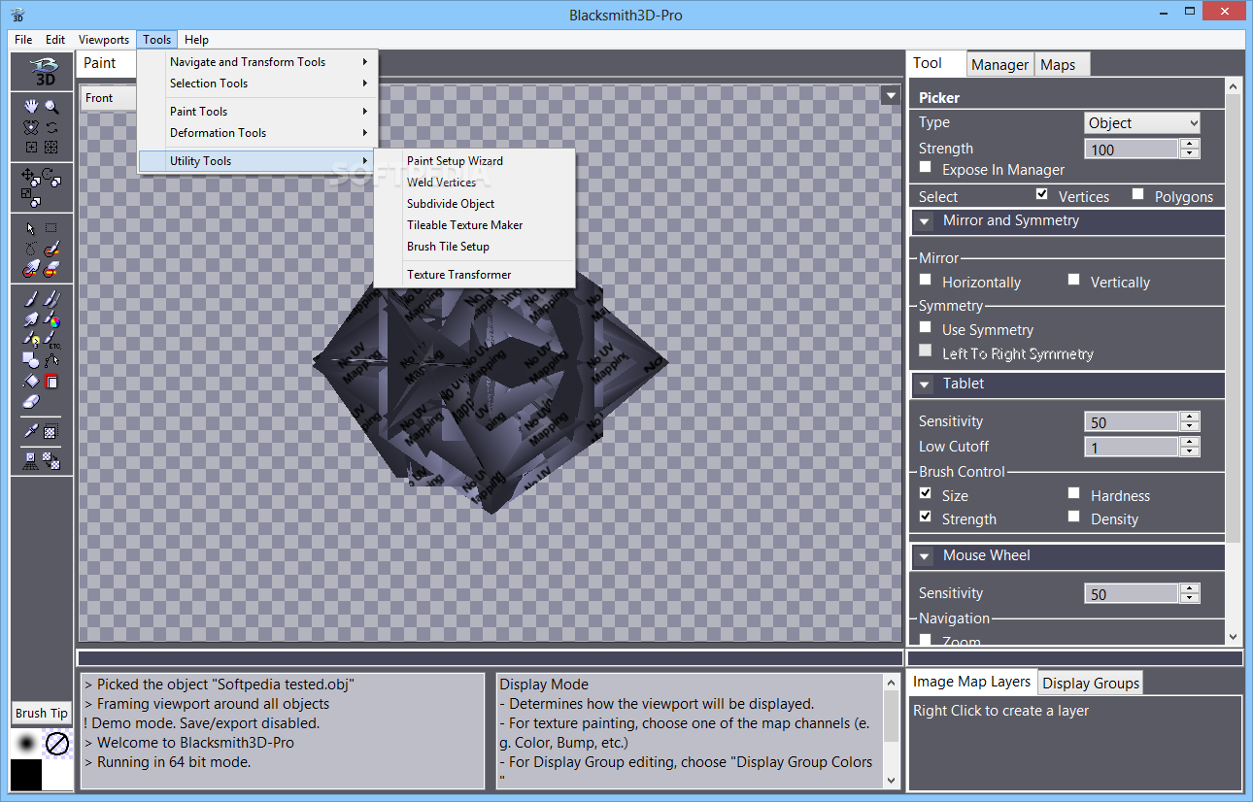Open the Front view dropdown
Screen dimensions: 1253x802
[x=108, y=98]
